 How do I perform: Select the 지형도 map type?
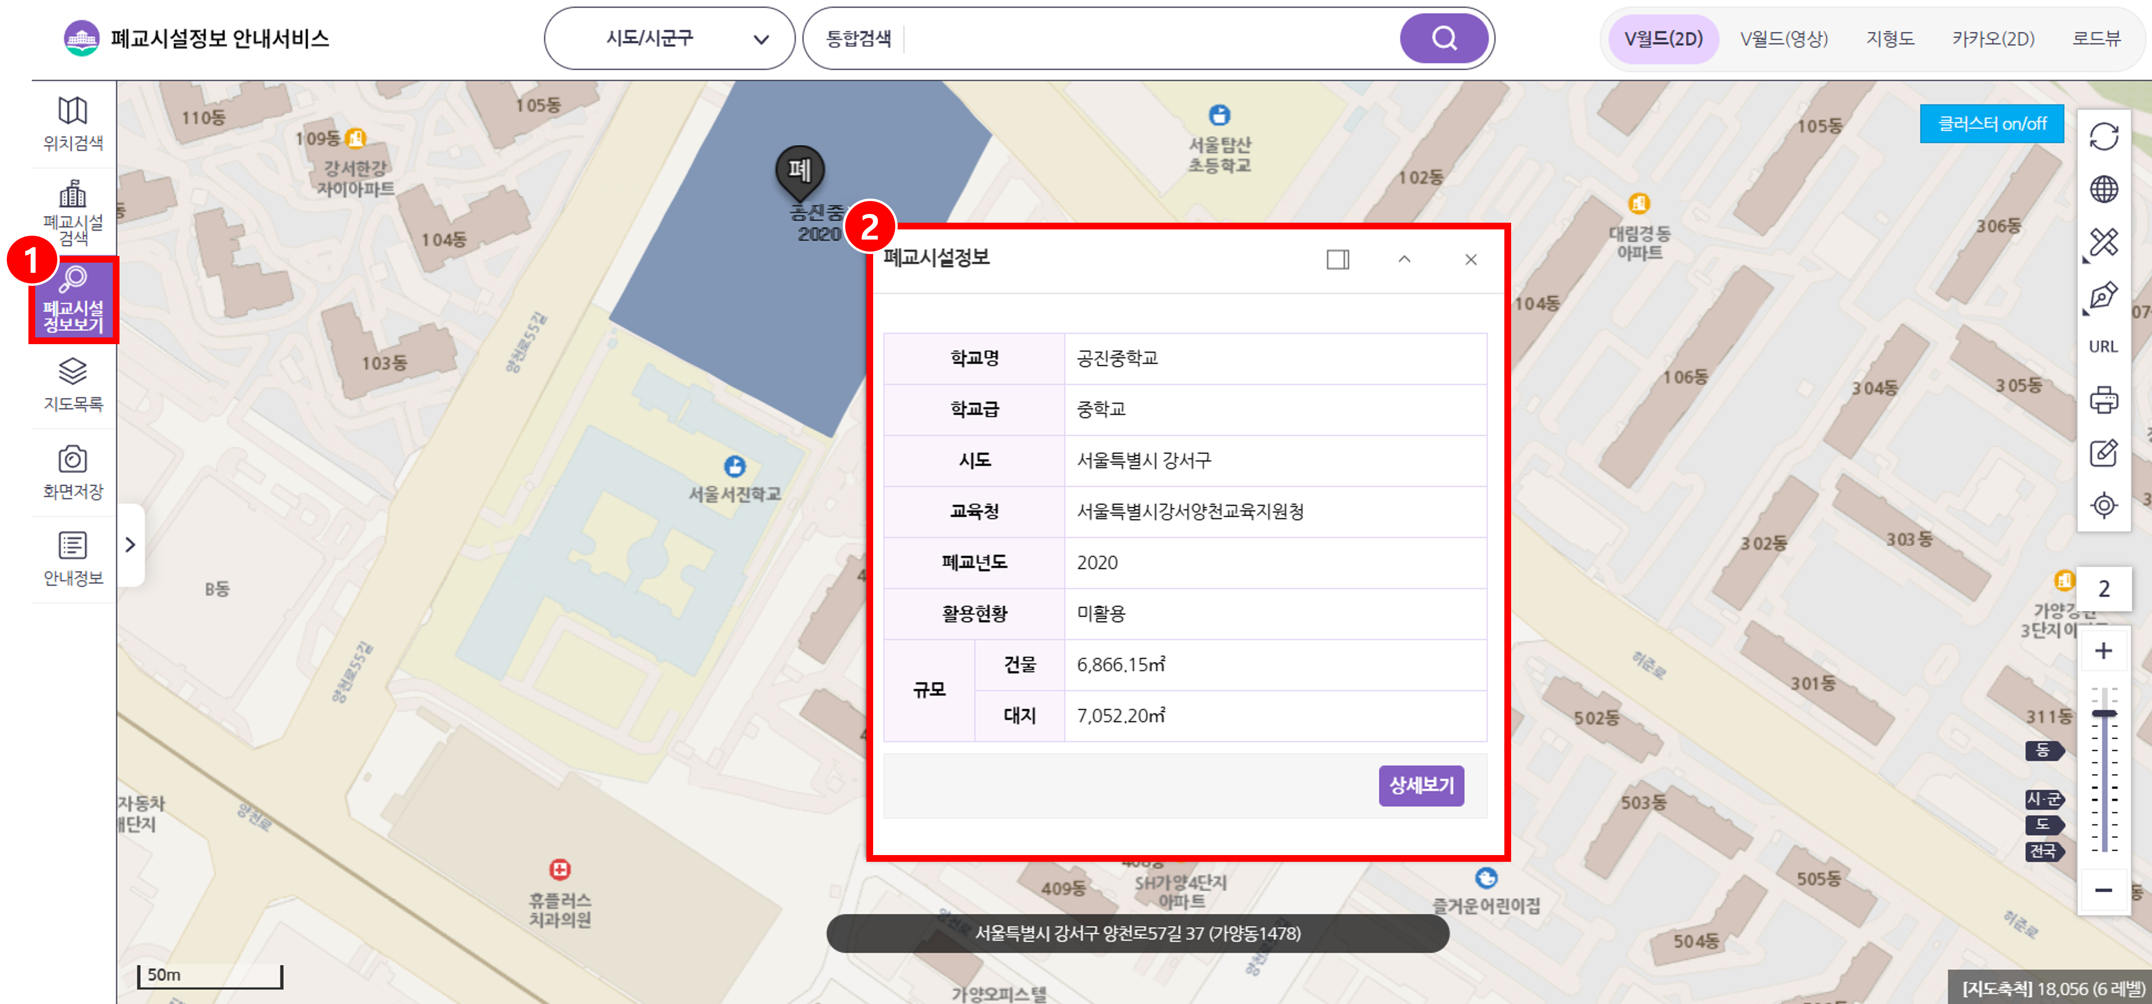click(1890, 38)
